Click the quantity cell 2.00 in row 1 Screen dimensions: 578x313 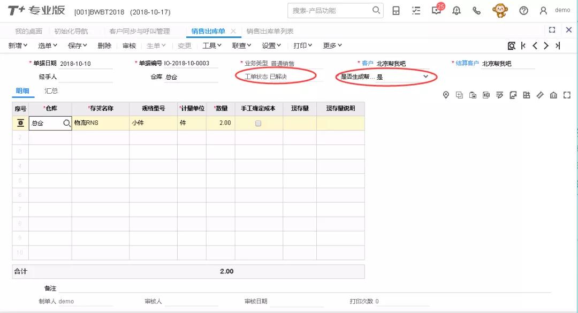220,123
